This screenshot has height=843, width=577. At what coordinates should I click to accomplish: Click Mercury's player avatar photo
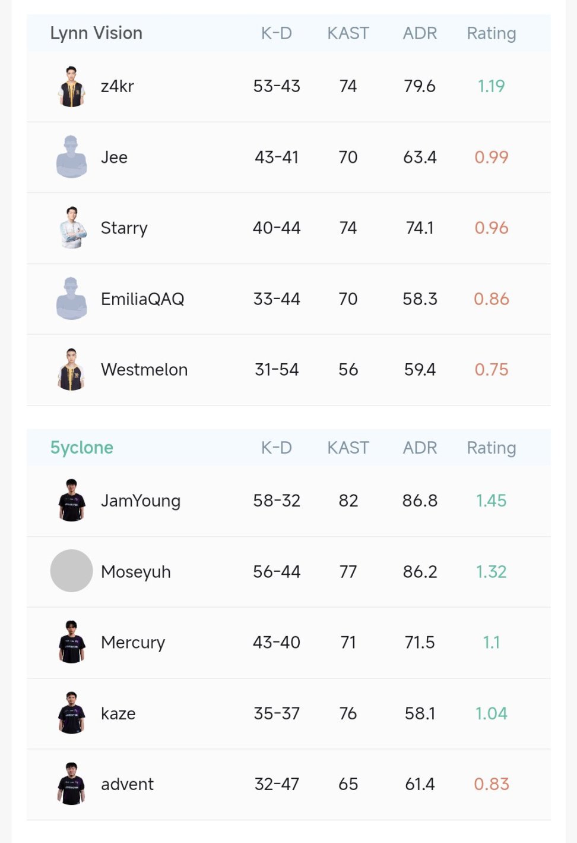72,642
